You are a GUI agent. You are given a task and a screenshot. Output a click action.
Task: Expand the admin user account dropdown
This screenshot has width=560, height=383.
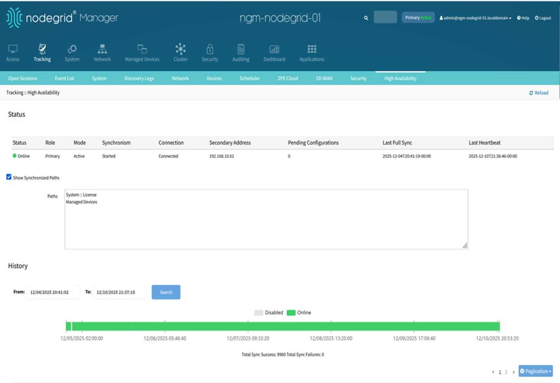tap(475, 18)
